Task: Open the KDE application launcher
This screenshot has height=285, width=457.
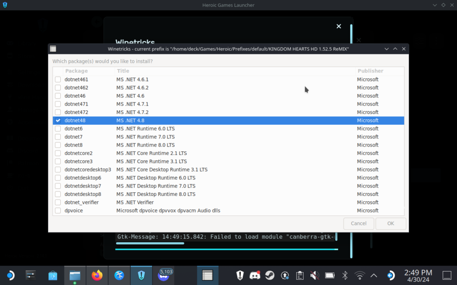Action: click(11, 275)
